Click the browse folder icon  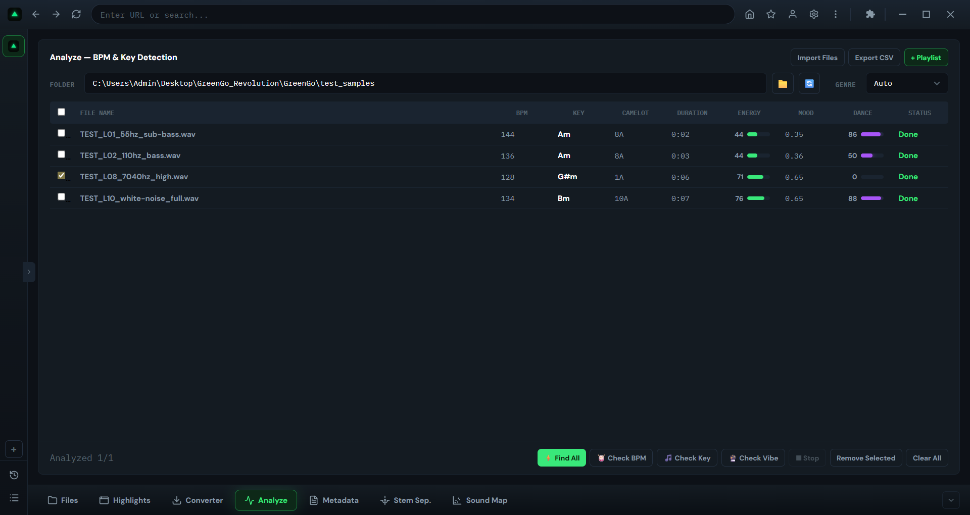783,84
